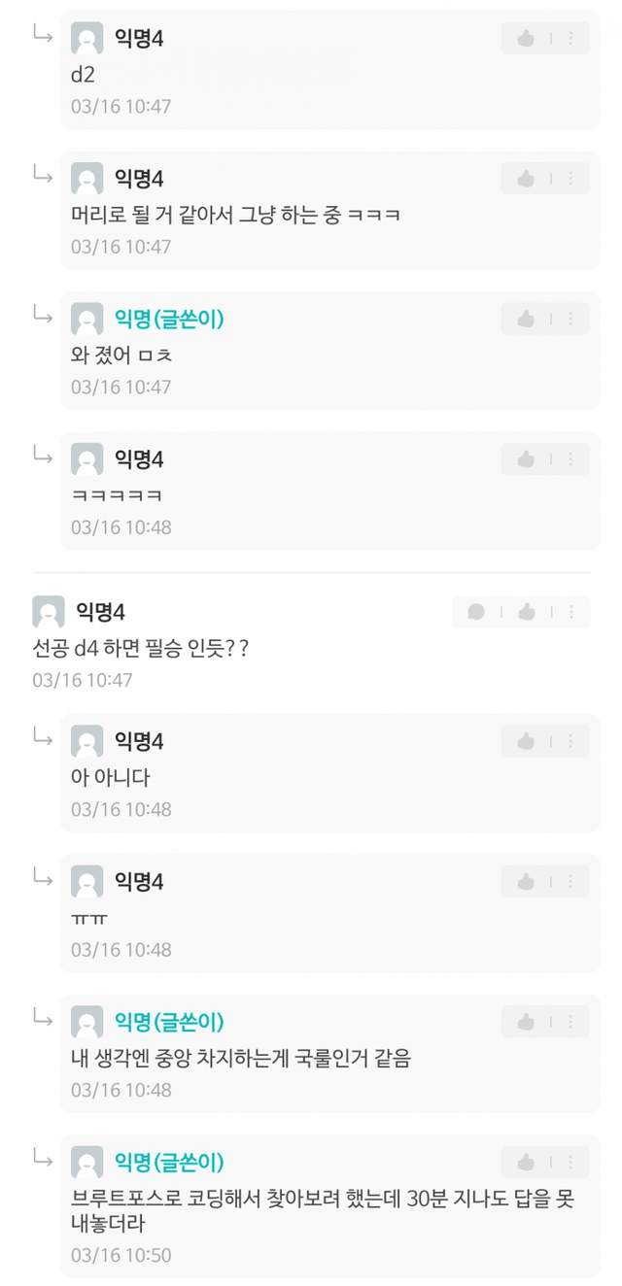Like the "중앙 차지하는게 국룰" reply
Screen dimensions: 622x1286
point(526,1022)
